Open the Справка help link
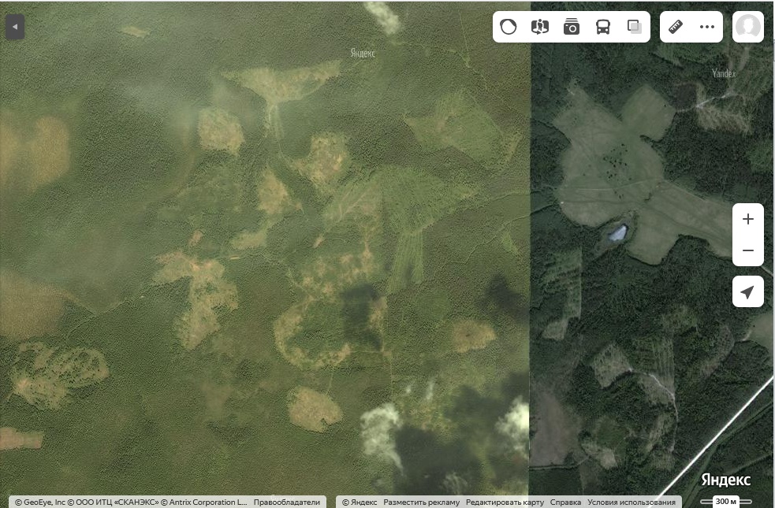Screen dimensions: 775x508 tap(565, 502)
